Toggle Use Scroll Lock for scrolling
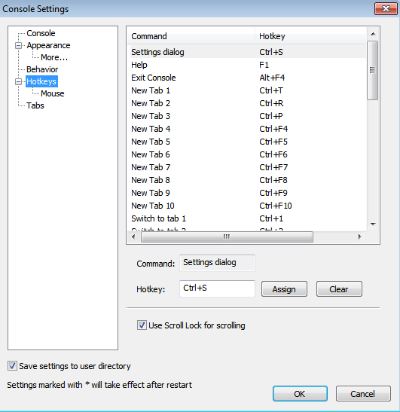Image resolution: width=400 pixels, height=412 pixels. coord(191,325)
